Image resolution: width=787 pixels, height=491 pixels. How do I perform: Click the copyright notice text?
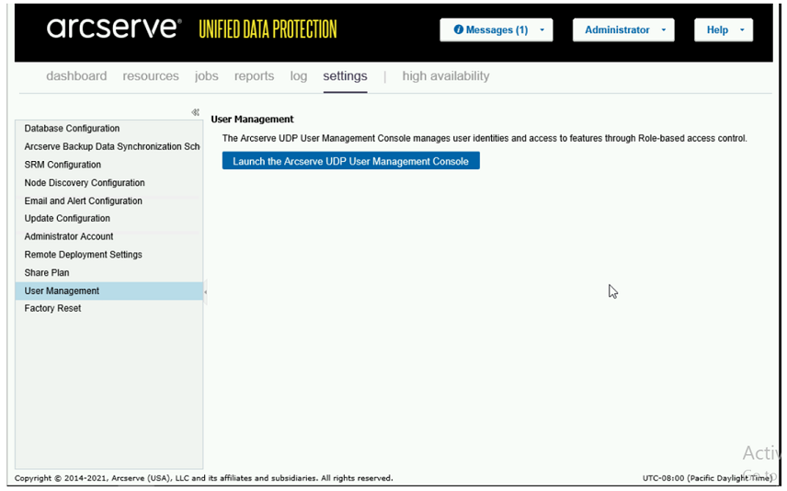204,478
